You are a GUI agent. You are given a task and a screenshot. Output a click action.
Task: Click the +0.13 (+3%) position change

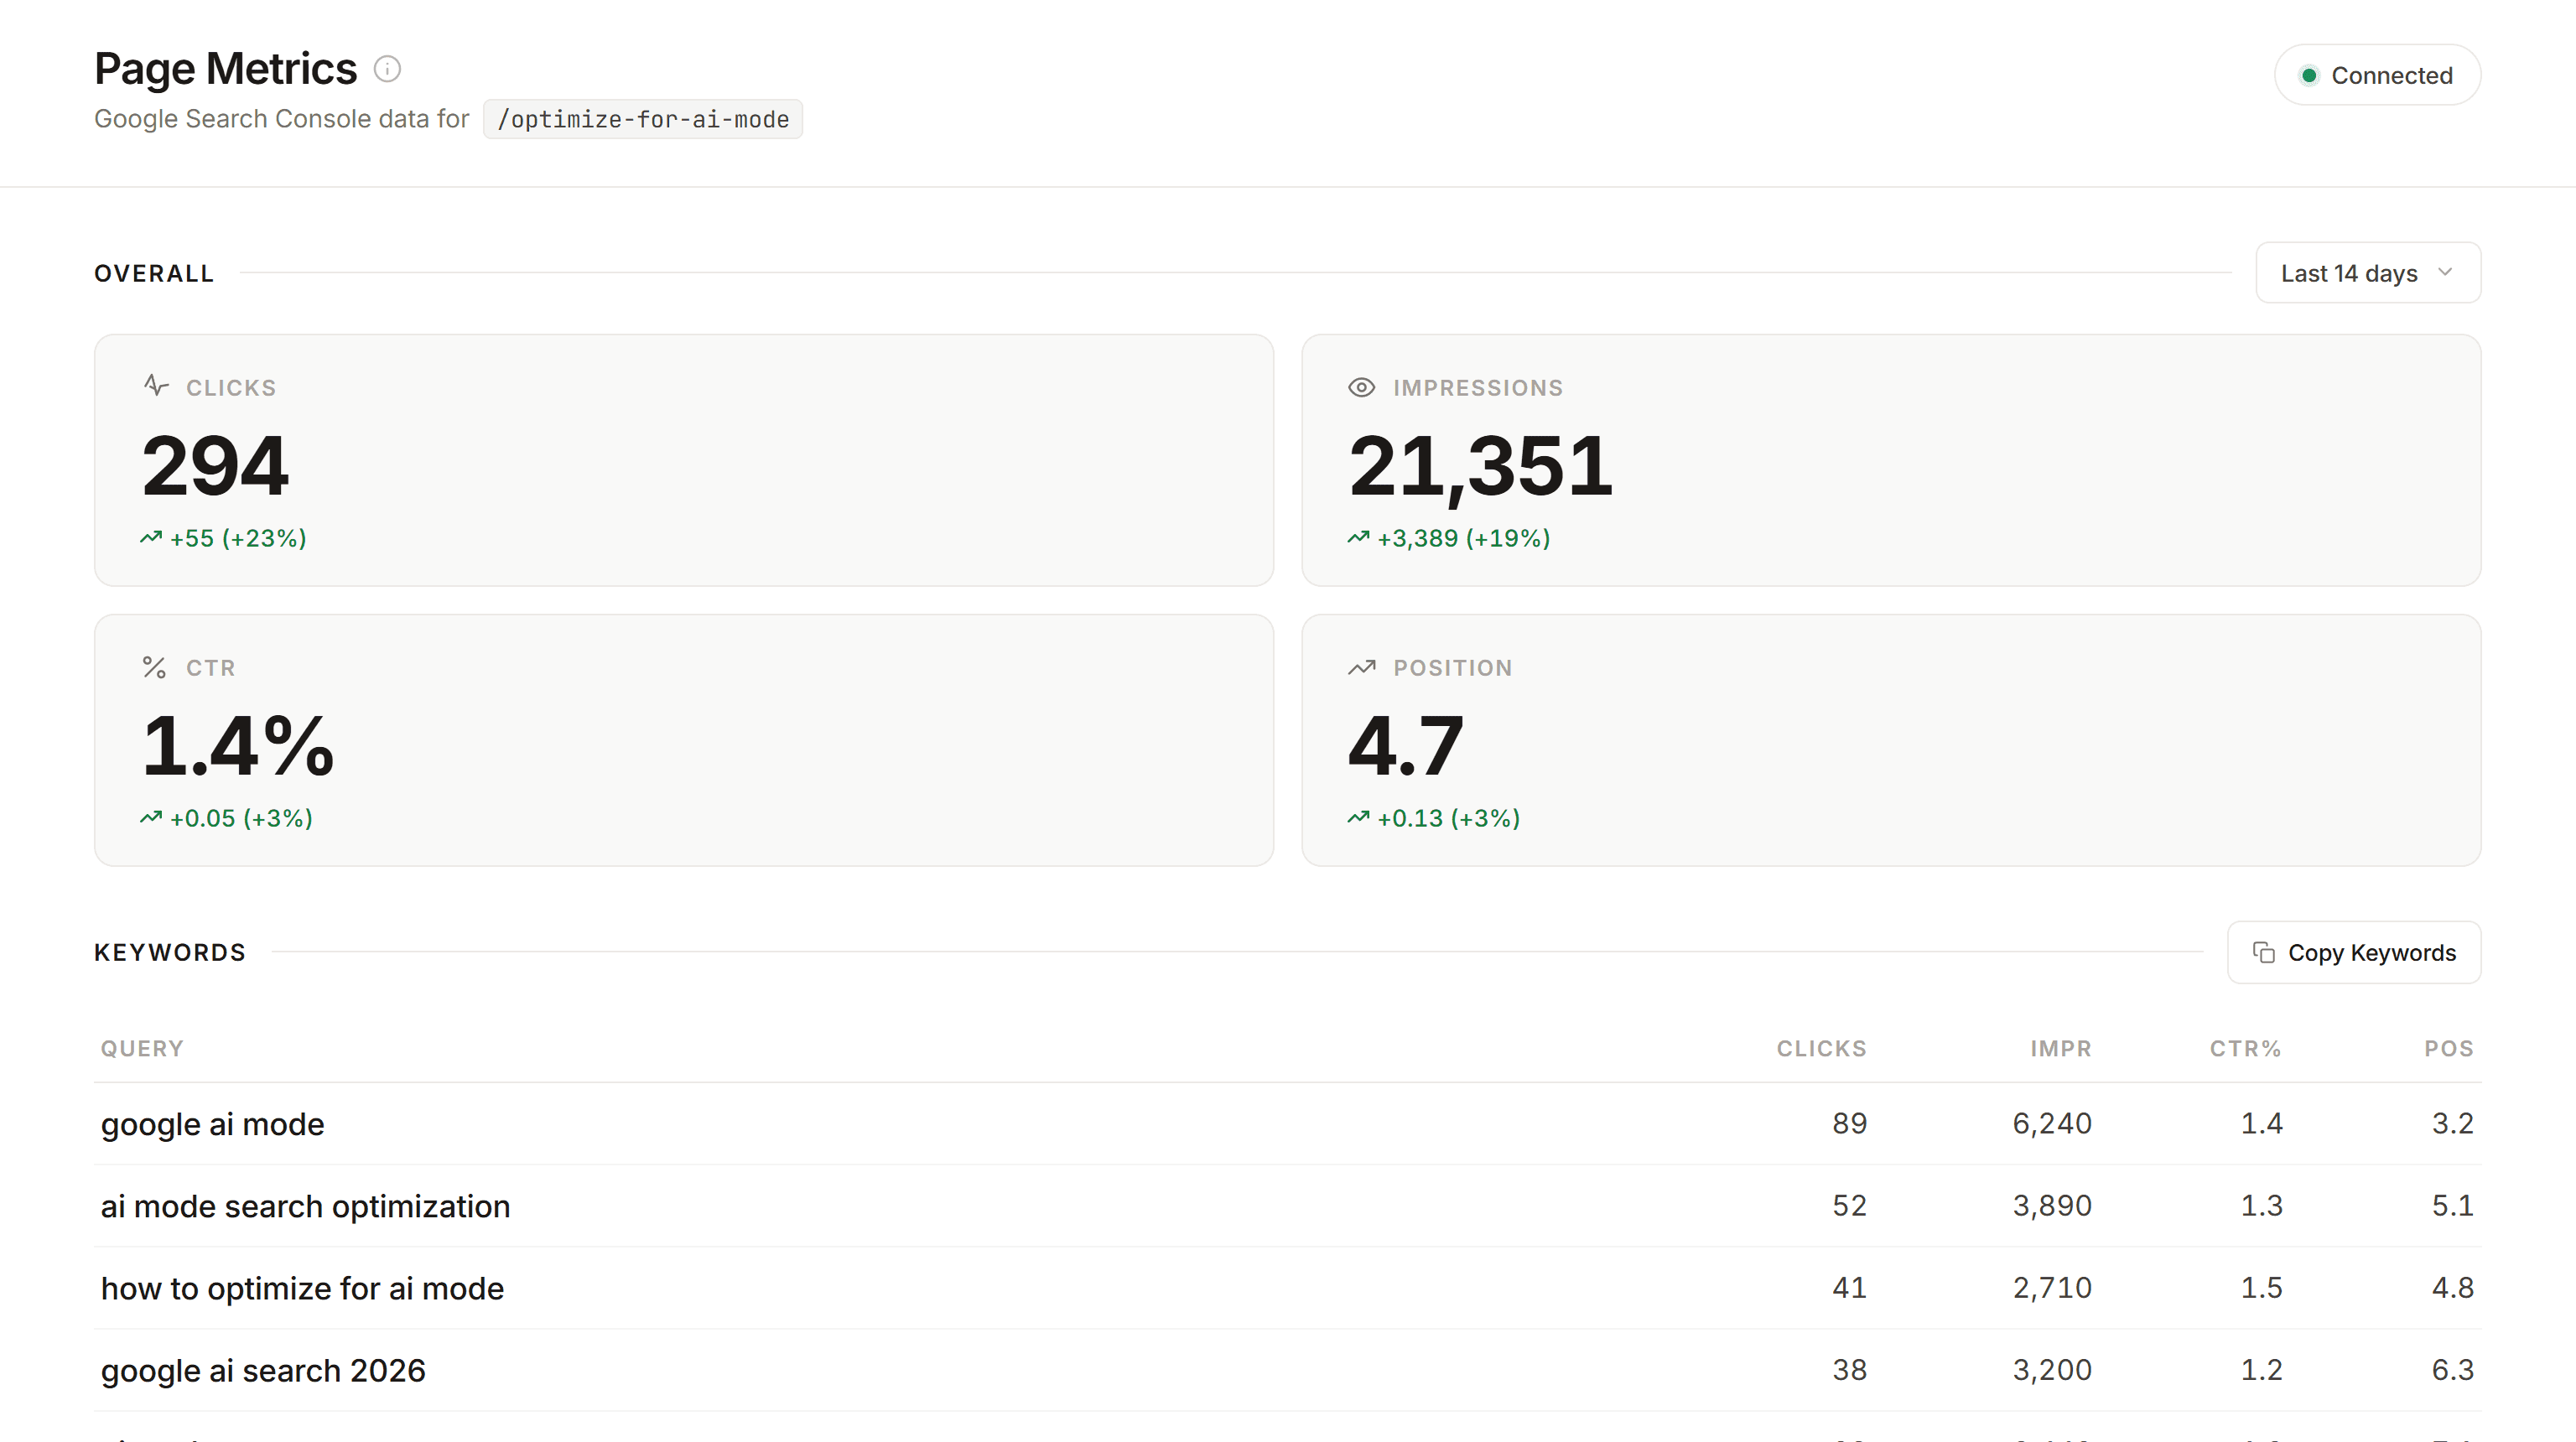1448,818
